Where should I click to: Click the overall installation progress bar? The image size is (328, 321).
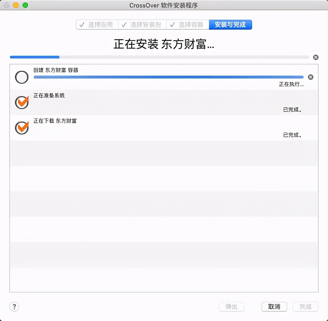click(x=159, y=57)
